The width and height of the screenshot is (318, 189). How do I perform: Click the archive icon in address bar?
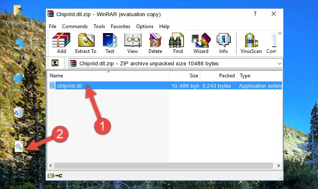(73, 63)
